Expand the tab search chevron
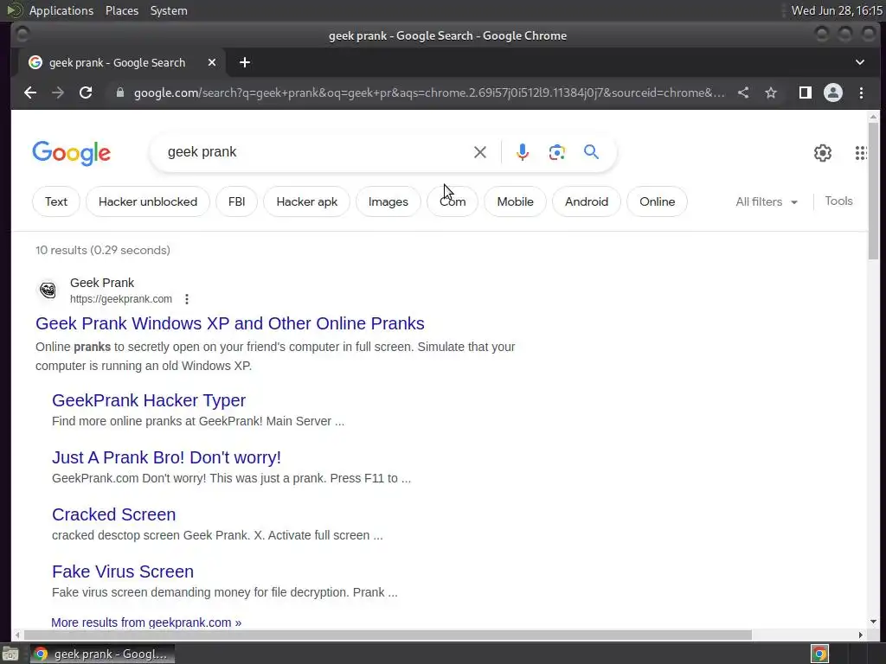The height and width of the screenshot is (664, 886). pos(859,62)
